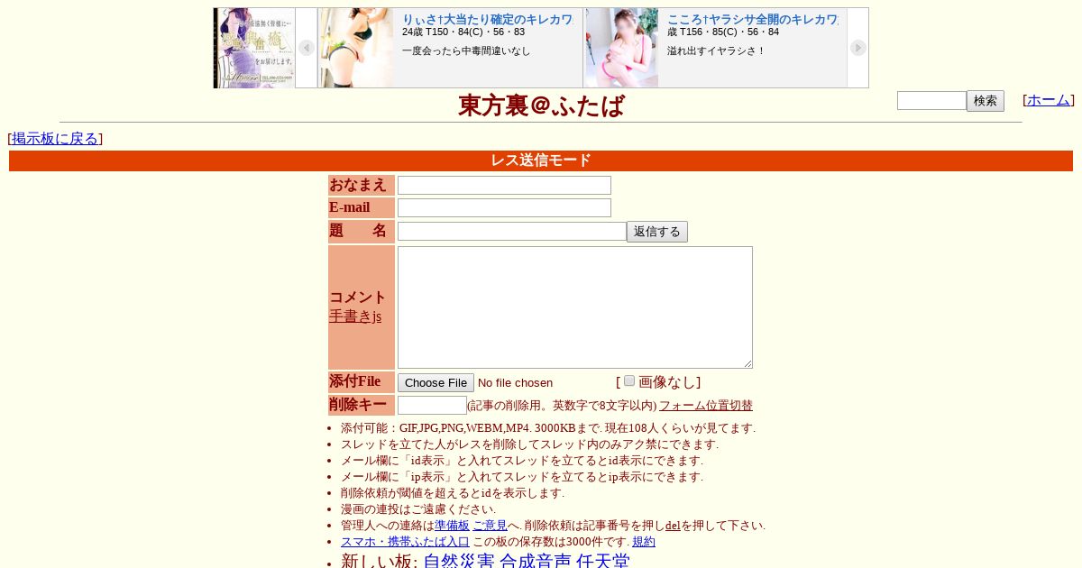Click the レス送信モード header bar
Image resolution: width=1082 pixels, height=568 pixels.
tap(541, 160)
